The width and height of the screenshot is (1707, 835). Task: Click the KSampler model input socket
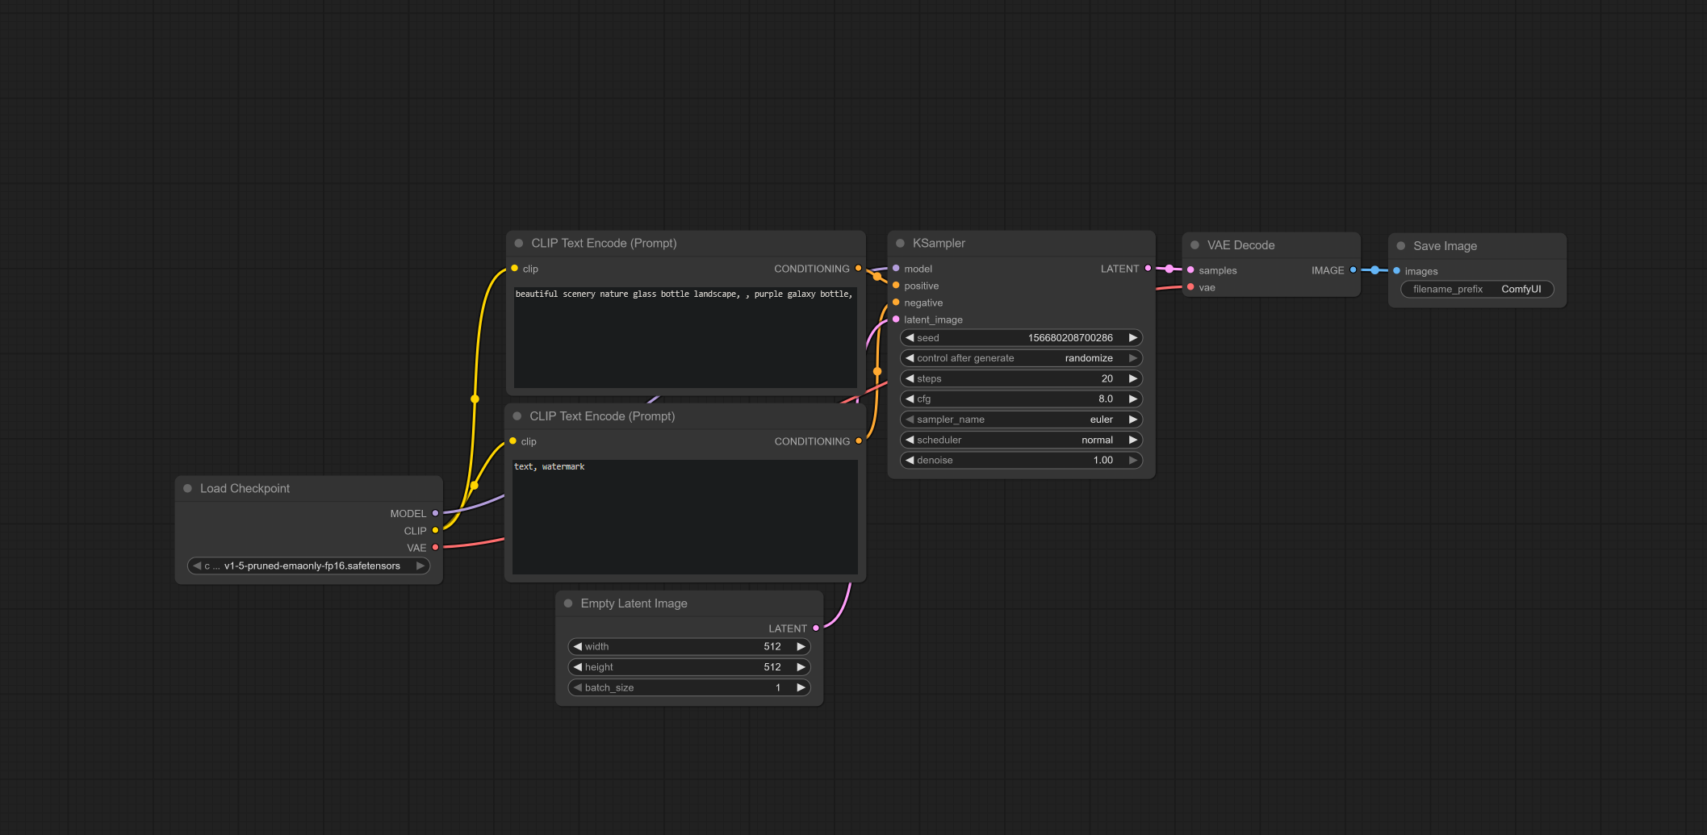click(x=896, y=268)
